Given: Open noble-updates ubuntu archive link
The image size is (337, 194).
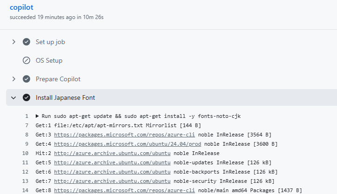Looking at the screenshot, I should pyautogui.click(x=112, y=162).
